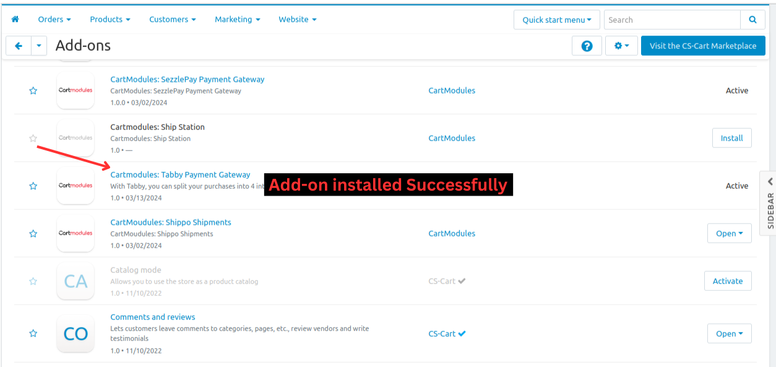776x367 pixels.
Task: Click the Shippo Shipments add-on logo
Action: point(75,233)
